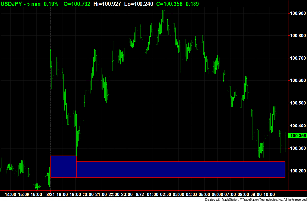Image resolution: width=307 pixels, height=201 pixels.
Task: Click the O=100.732 open price
Action: click(77, 4)
